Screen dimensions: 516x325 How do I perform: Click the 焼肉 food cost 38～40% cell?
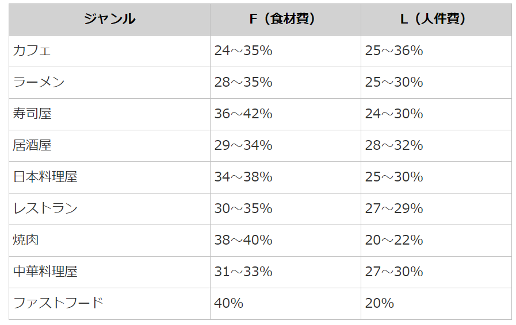click(x=243, y=240)
